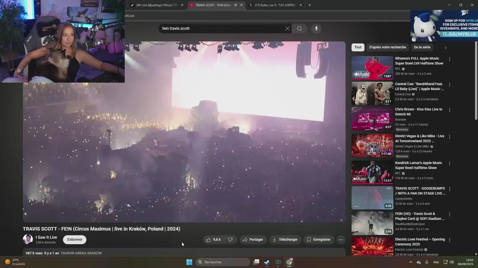Open the network tray icon
Viewport: 478px width, 268px height.
click(x=446, y=262)
